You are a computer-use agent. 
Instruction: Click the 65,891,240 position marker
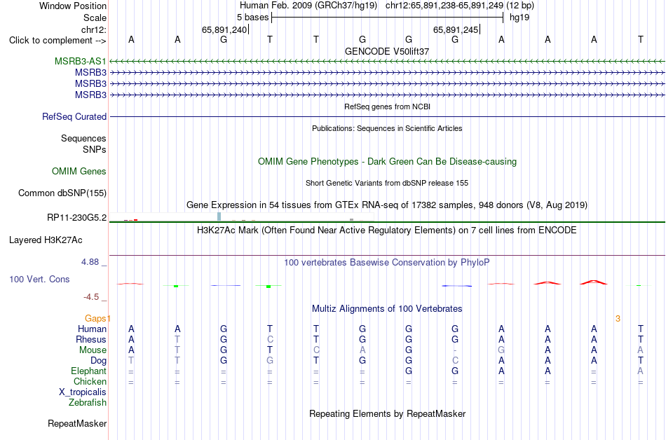tap(225, 29)
